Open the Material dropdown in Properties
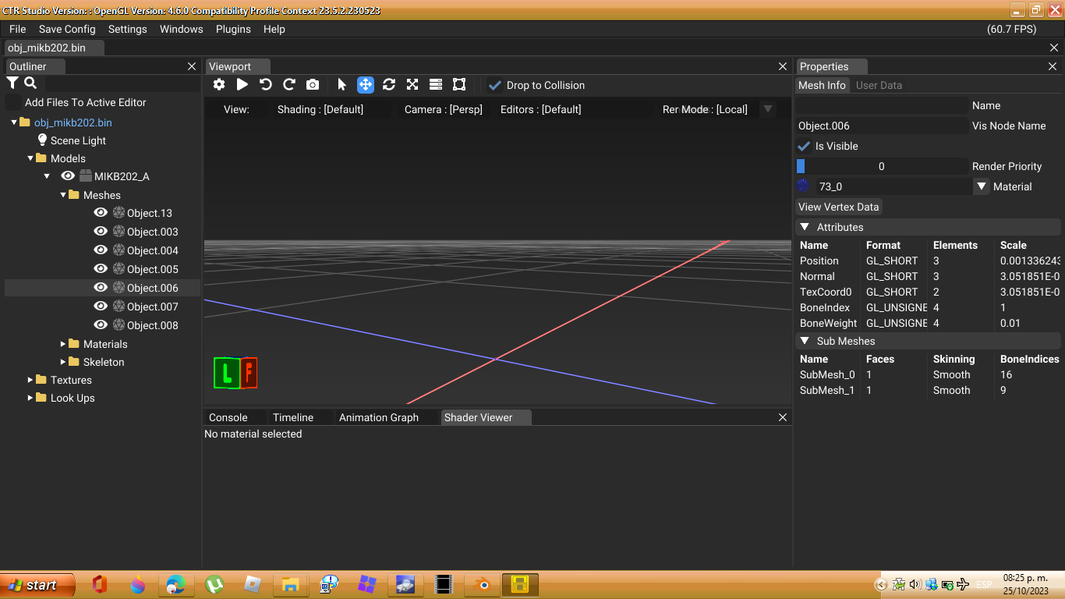Viewport: 1065px width, 599px height. pos(981,186)
